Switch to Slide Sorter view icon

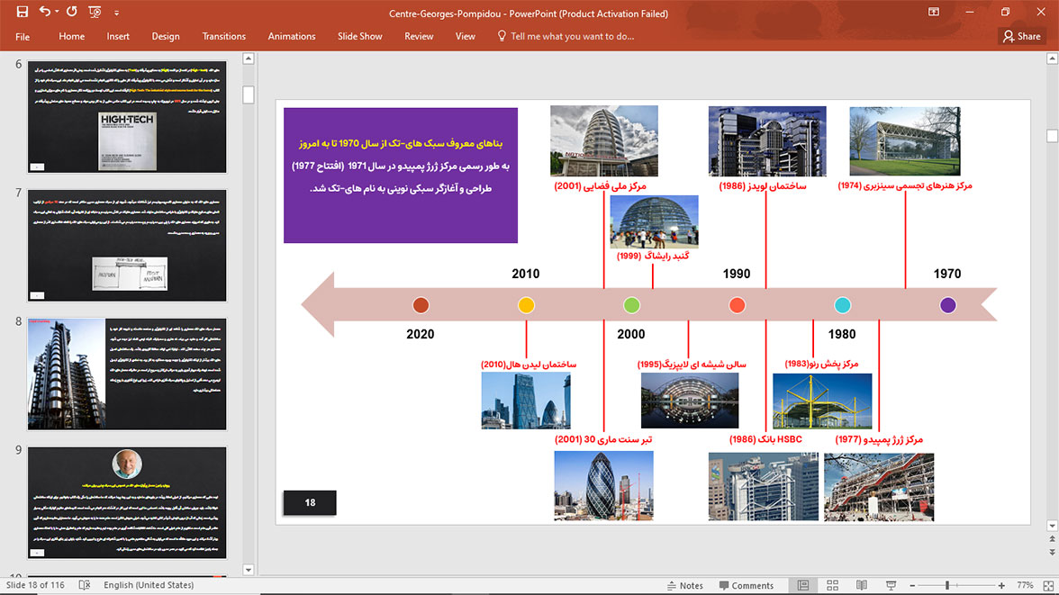coord(832,585)
